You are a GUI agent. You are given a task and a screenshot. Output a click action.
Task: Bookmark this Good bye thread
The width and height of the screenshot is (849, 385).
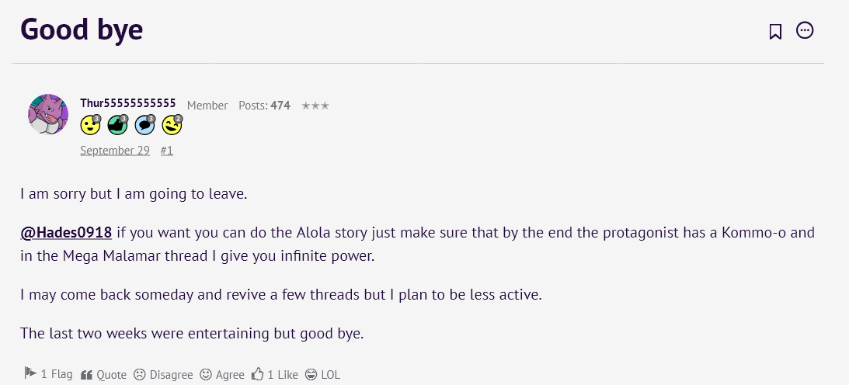[775, 31]
